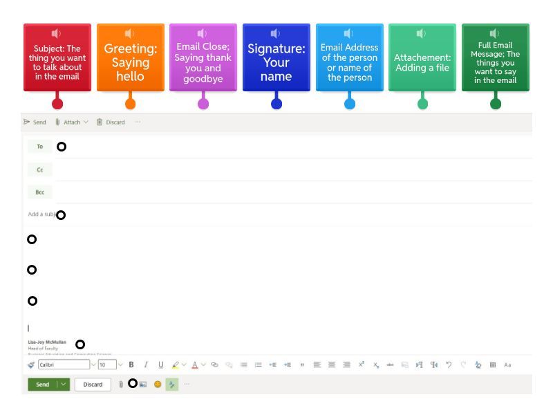Image resolution: width=553 pixels, height=415 pixels.
Task: Underline the selected text
Action: pyautogui.click(x=161, y=365)
